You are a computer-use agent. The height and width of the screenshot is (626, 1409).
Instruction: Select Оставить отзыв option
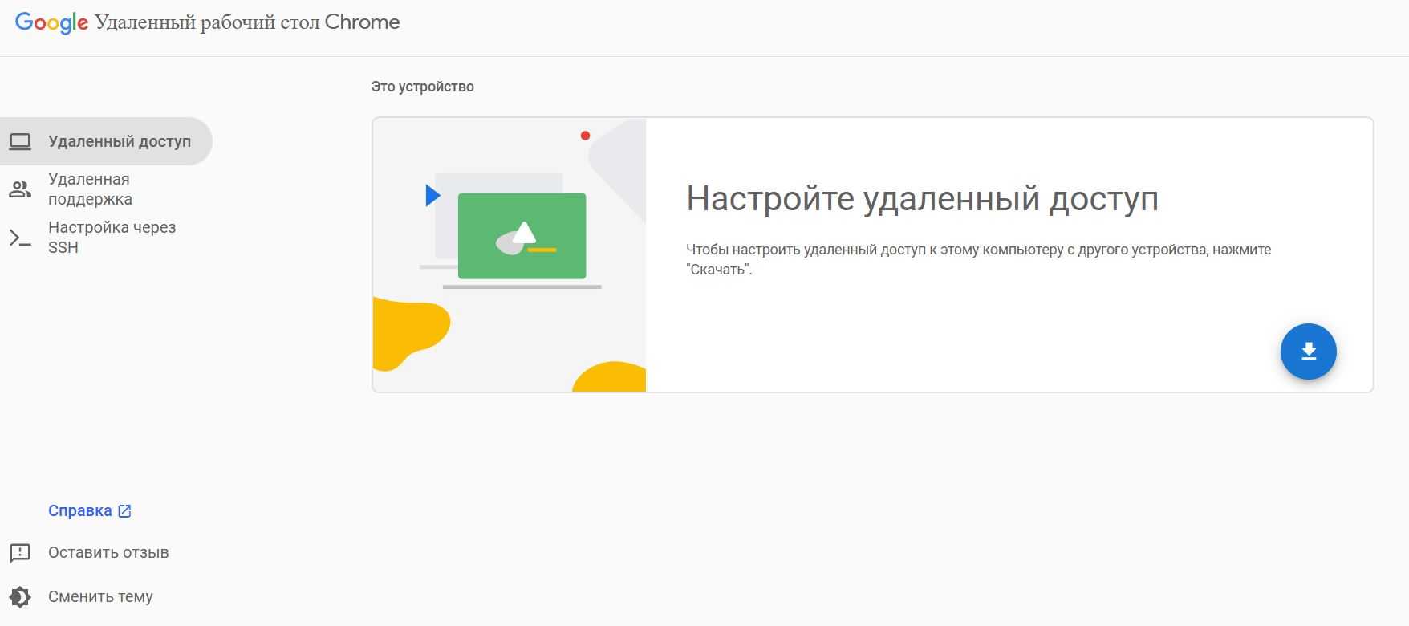[108, 552]
